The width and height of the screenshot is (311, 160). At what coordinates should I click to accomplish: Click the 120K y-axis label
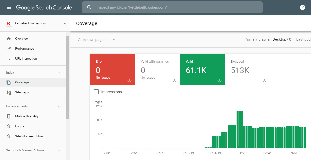click(x=99, y=106)
